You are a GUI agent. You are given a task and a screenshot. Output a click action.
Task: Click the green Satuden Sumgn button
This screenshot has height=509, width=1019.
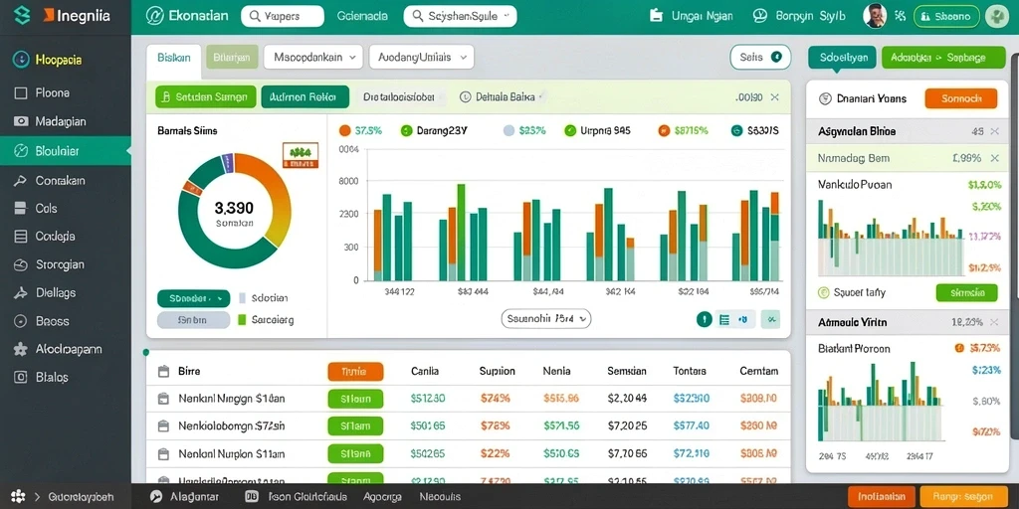pos(205,97)
